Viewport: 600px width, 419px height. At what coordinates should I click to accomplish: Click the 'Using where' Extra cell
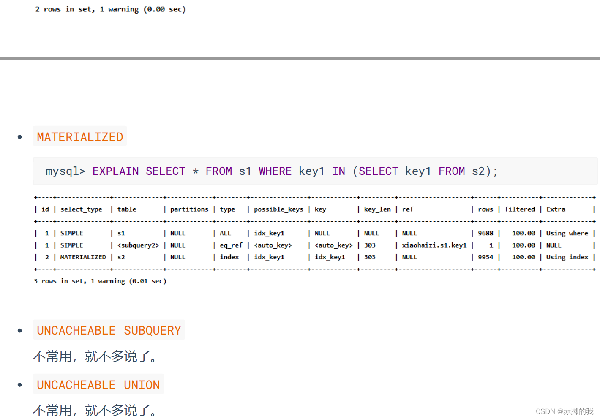(x=567, y=233)
